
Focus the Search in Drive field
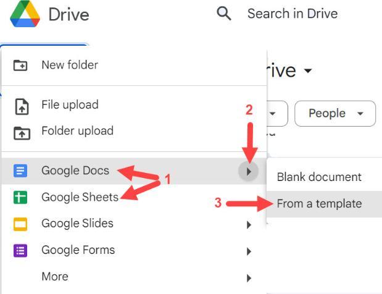[293, 14]
